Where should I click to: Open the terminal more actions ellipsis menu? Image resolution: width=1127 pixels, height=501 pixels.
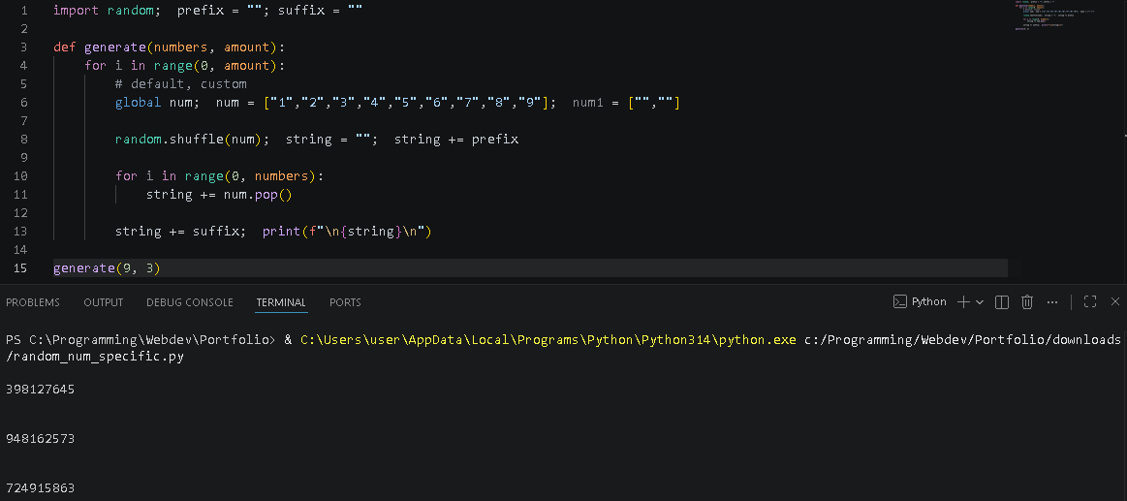pos(1052,302)
